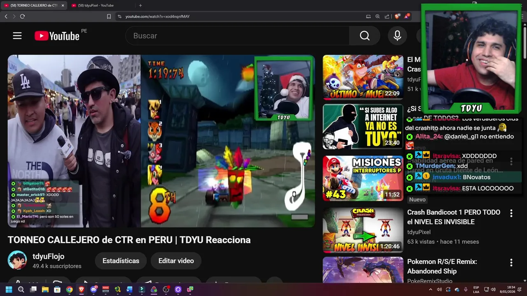Launch Google Chrome from the taskbar

point(70,289)
